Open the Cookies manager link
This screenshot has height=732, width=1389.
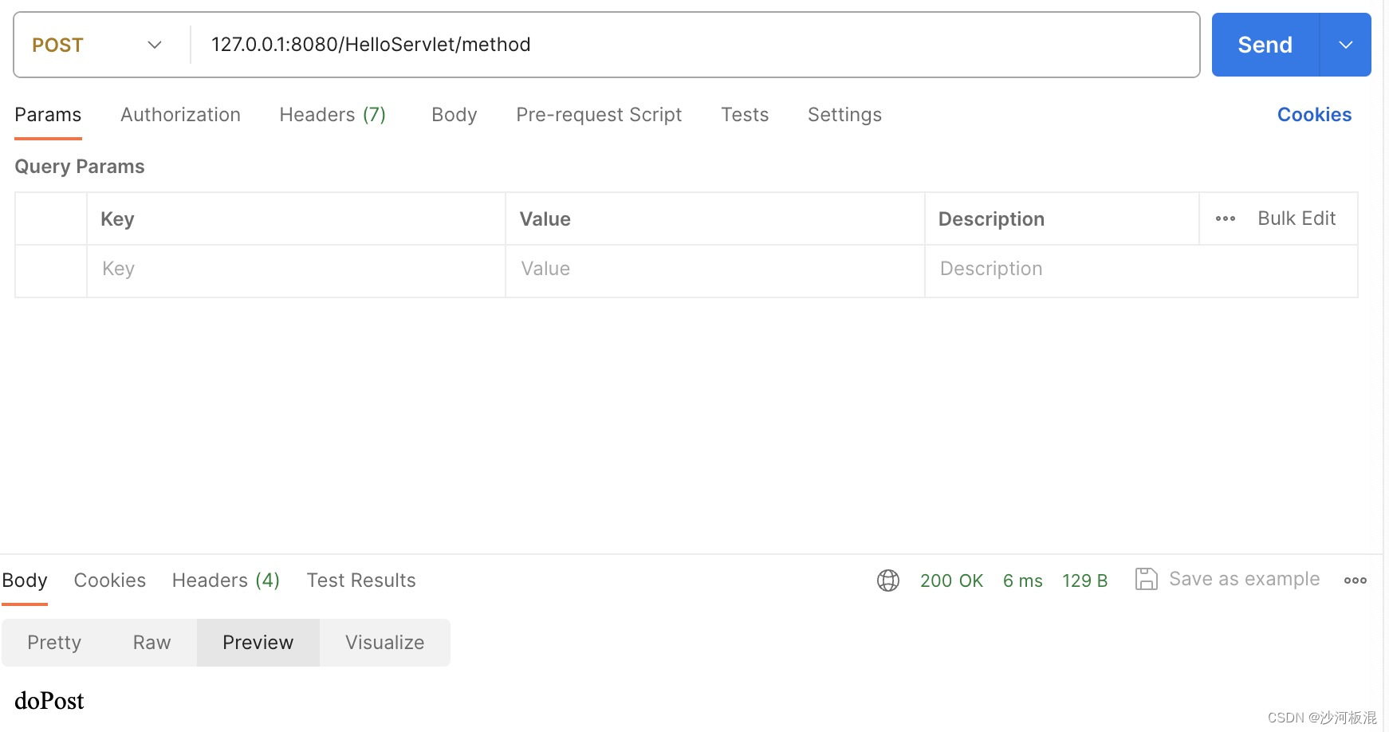click(x=1313, y=115)
